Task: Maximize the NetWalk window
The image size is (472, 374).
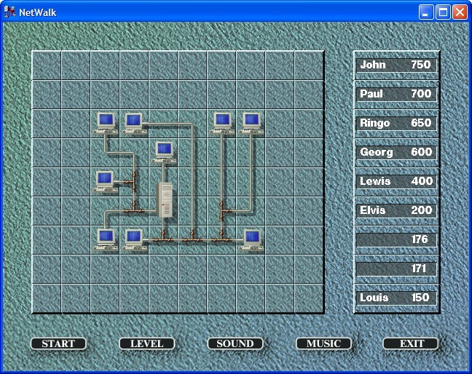Action: 443,12
